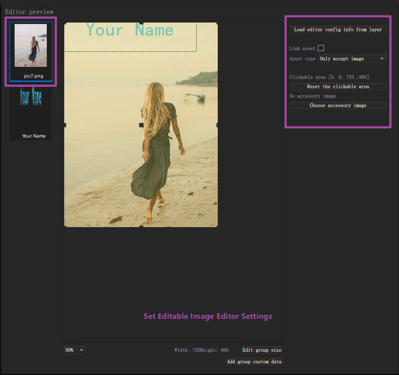Click the Width and Height size label
The image size is (399, 375).
tap(201, 350)
